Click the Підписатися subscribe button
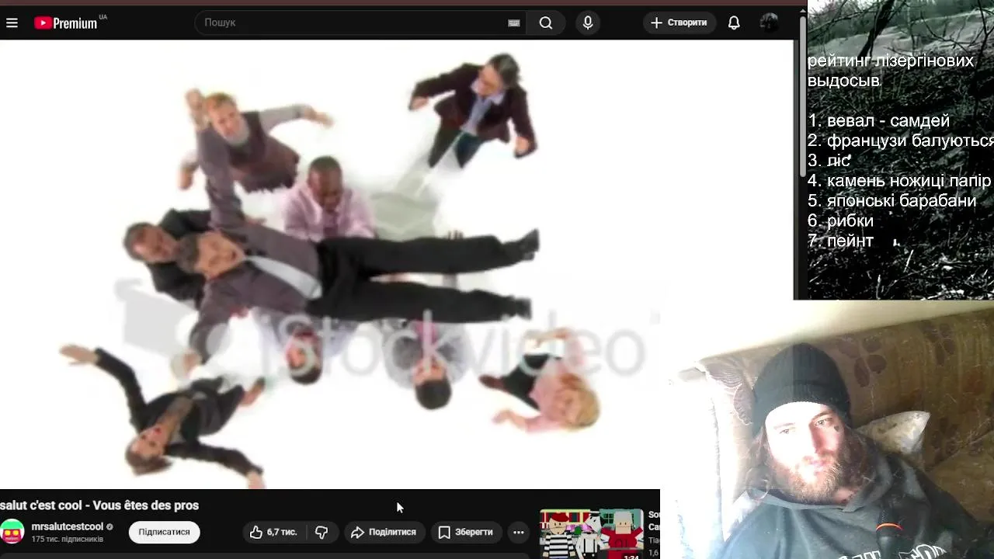Image resolution: width=994 pixels, height=559 pixels. click(164, 532)
